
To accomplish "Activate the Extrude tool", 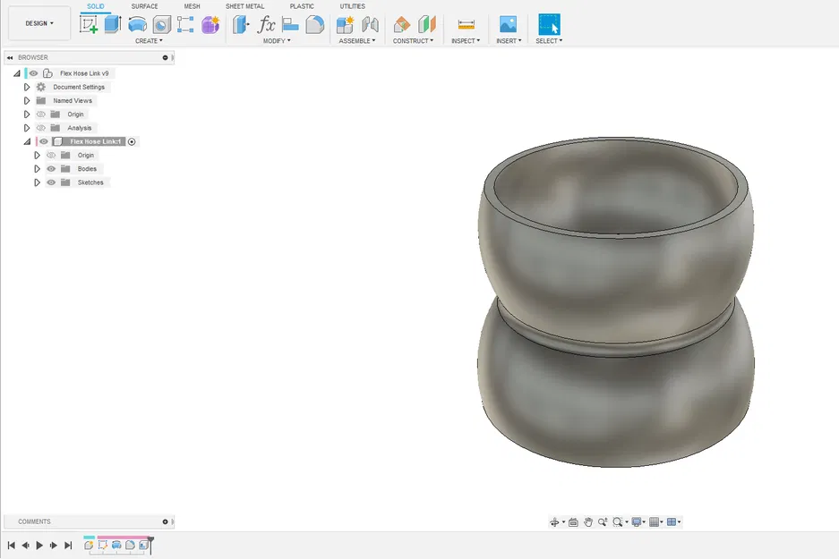I will click(x=111, y=22).
